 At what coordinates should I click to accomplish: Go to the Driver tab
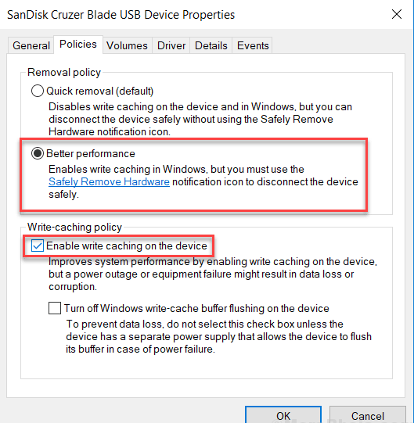171,45
